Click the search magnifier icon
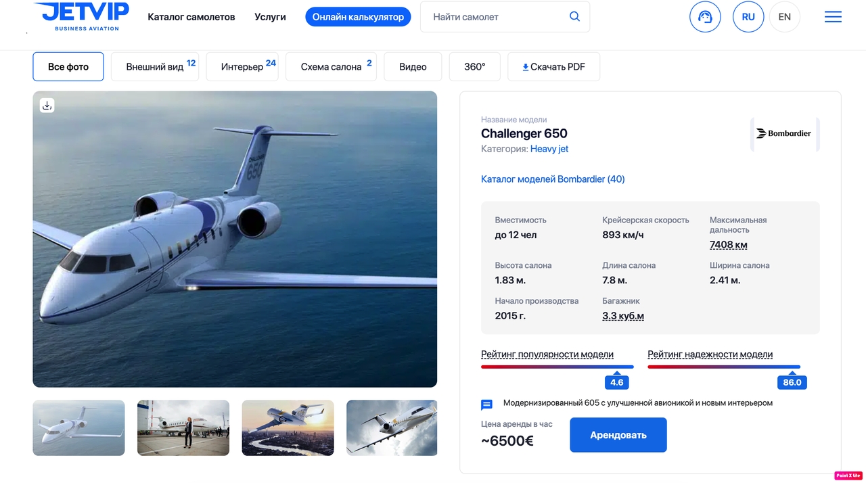The width and height of the screenshot is (866, 483). (x=574, y=17)
